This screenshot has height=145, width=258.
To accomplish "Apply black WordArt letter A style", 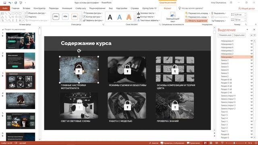I will pyautogui.click(x=110, y=17).
